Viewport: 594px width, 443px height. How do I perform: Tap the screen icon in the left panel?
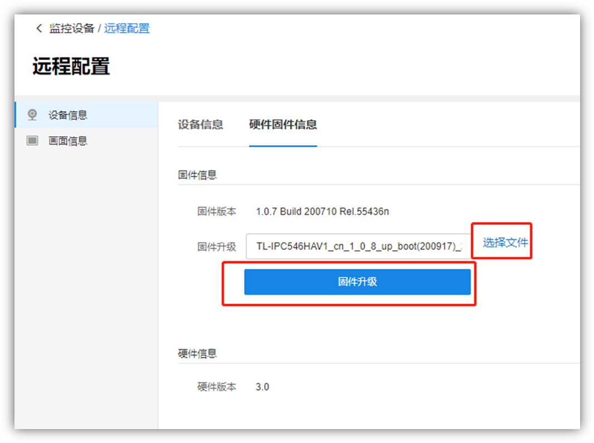coord(32,141)
